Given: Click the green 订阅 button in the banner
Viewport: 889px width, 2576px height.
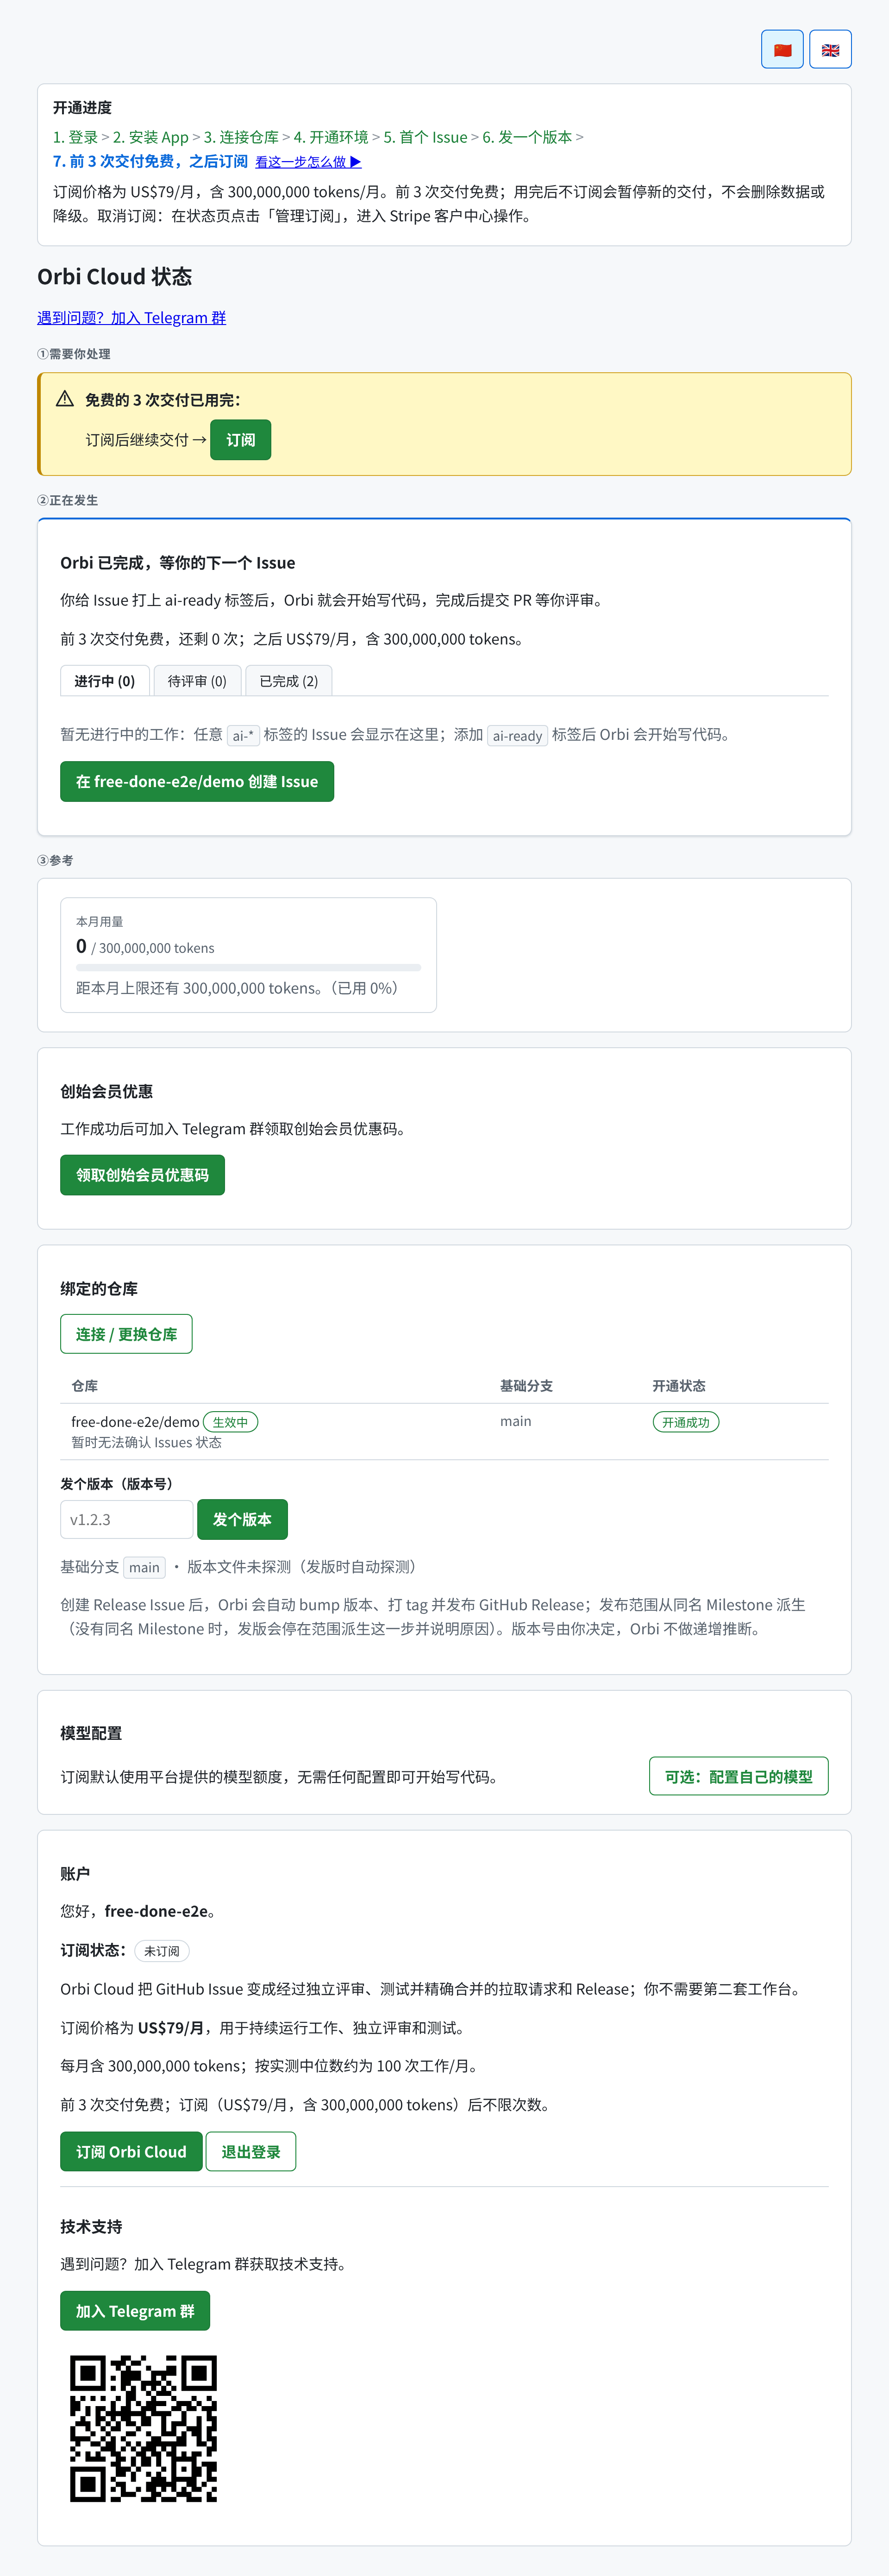Looking at the screenshot, I should (x=240, y=440).
